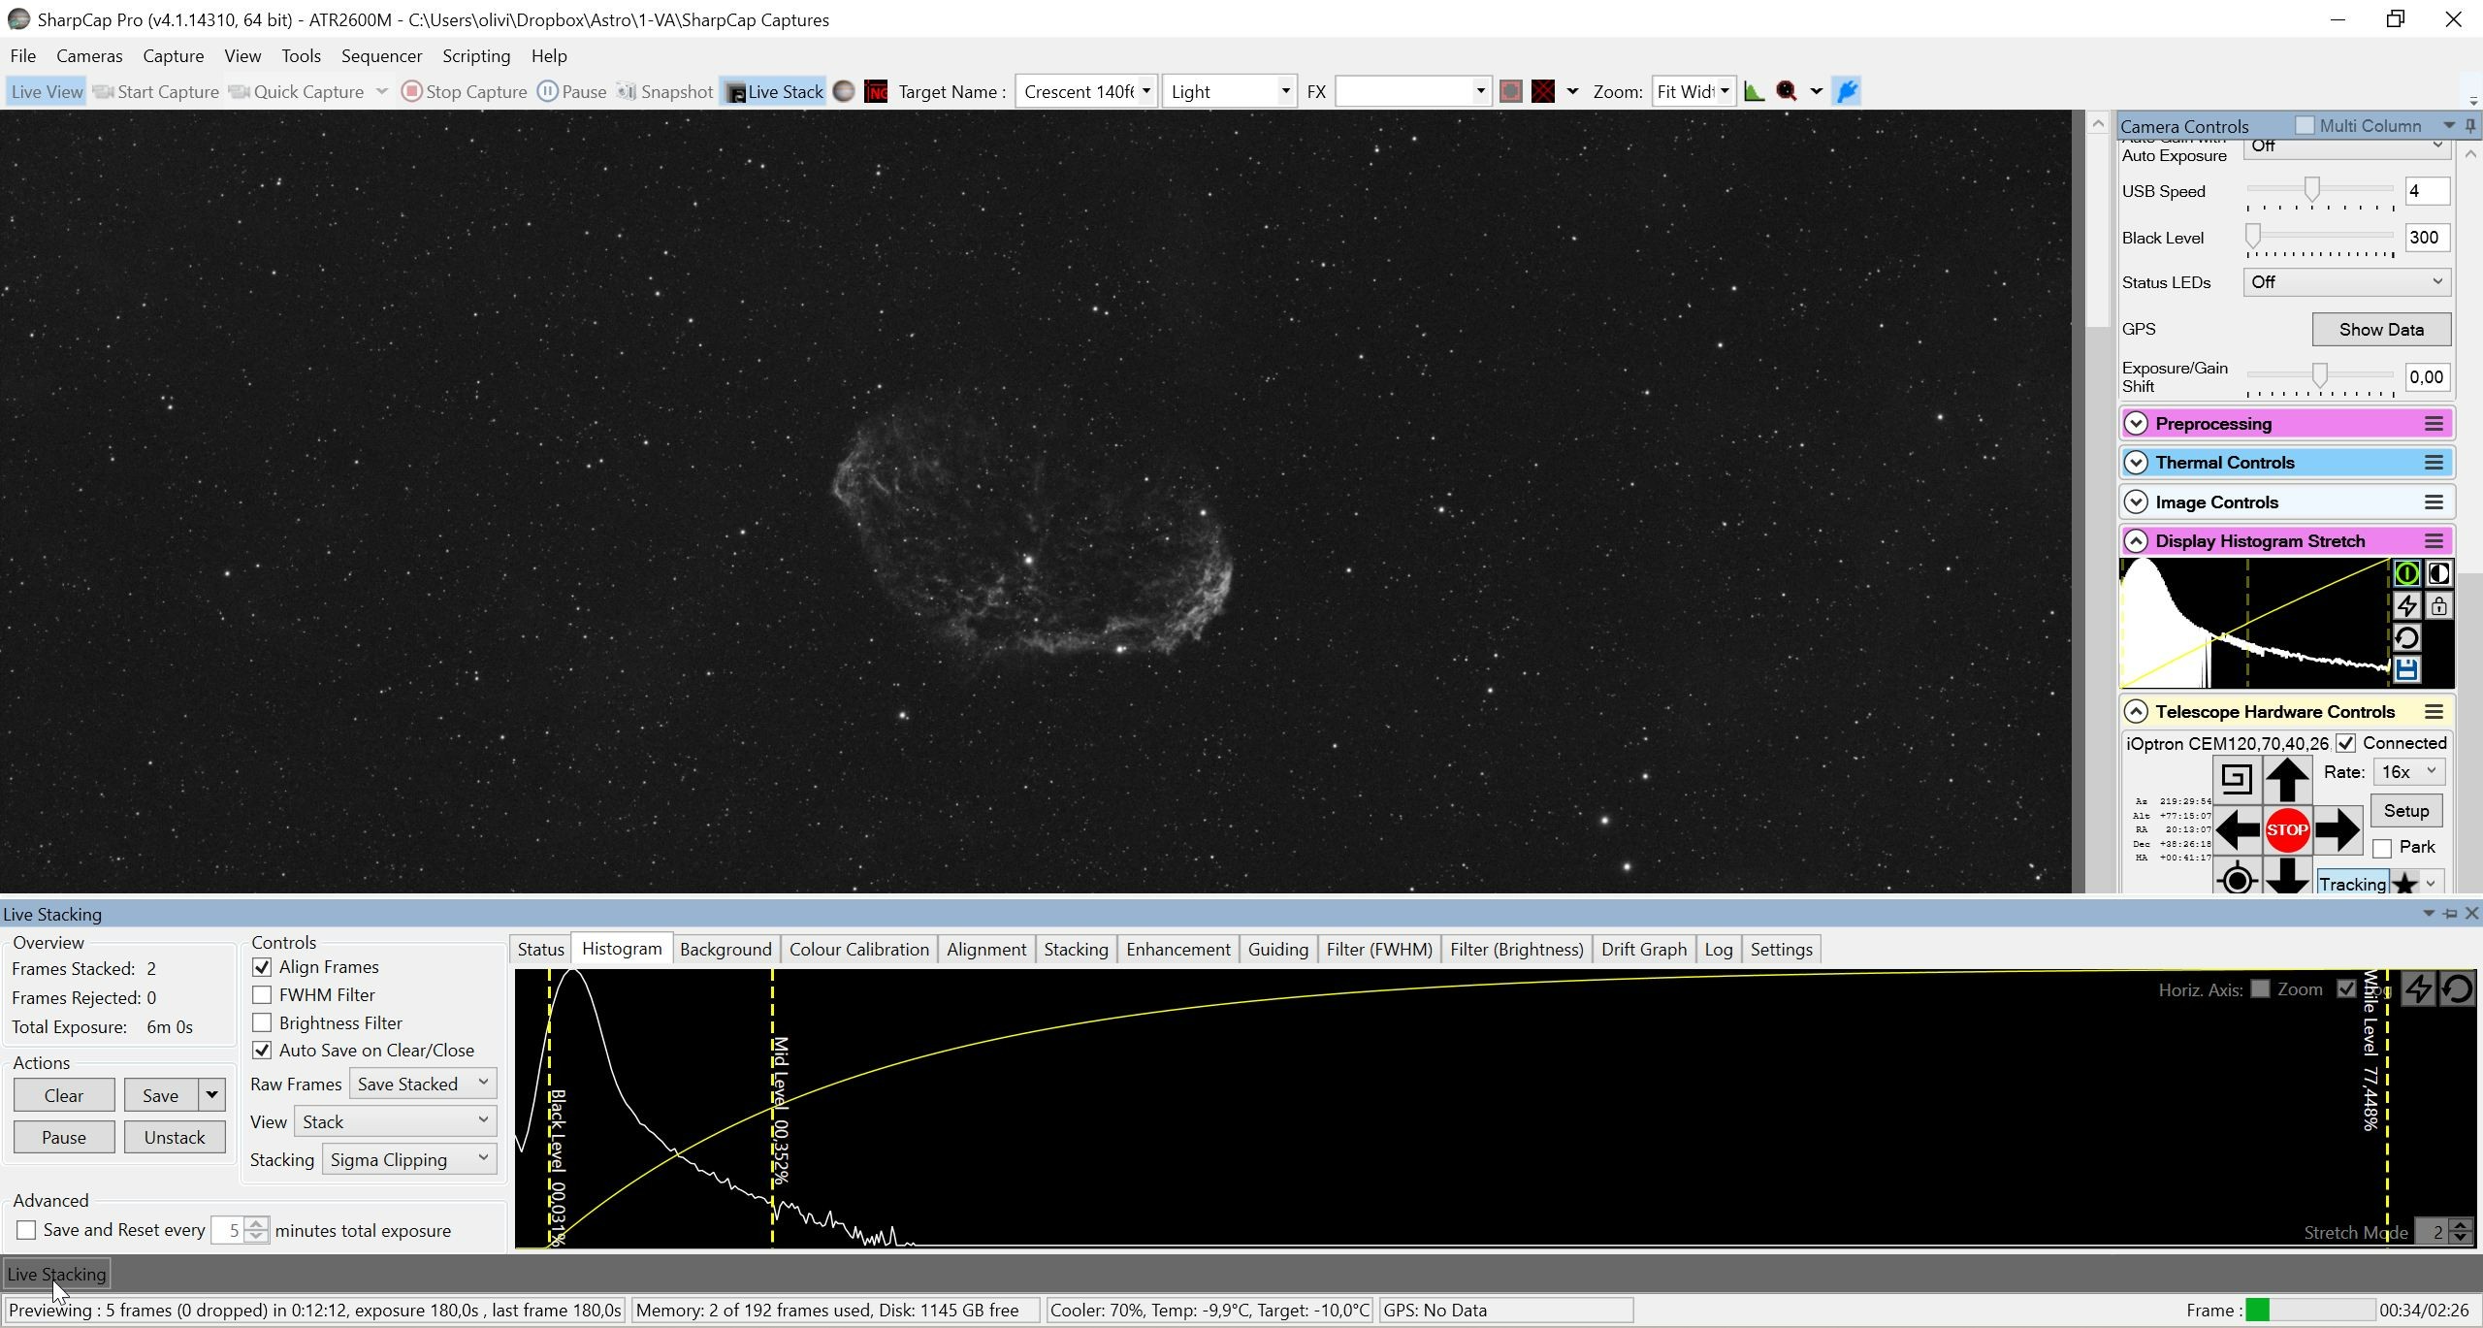2483x1328 pixels.
Task: Click the GPS Show Data button
Action: click(x=2381, y=329)
